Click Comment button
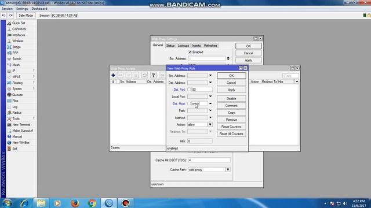Image resolution: width=371 pixels, height=208 pixels. [x=231, y=106]
